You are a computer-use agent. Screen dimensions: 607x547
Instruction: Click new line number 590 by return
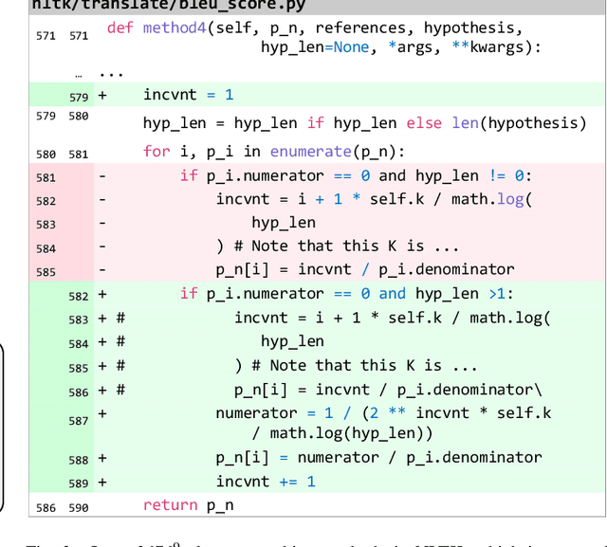pyautogui.click(x=78, y=507)
